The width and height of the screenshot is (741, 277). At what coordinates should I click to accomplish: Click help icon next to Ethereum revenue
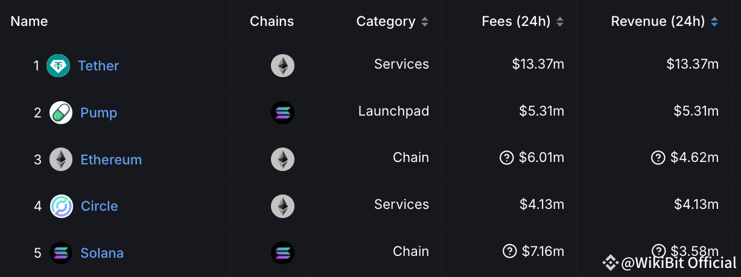tap(658, 158)
